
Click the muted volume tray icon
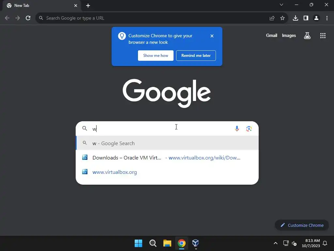click(294, 243)
